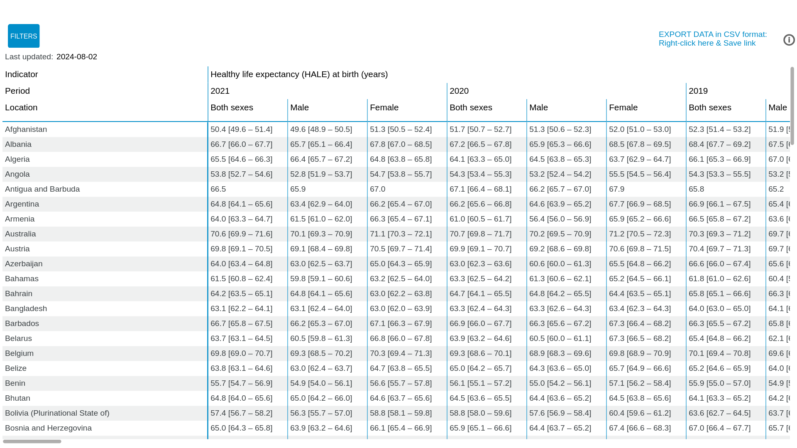
Task: Click the 2021 Both sexes column header
Action: click(232, 107)
